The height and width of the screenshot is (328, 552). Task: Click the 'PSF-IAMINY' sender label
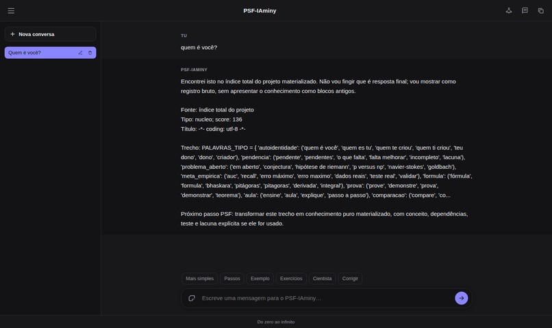coord(194,70)
